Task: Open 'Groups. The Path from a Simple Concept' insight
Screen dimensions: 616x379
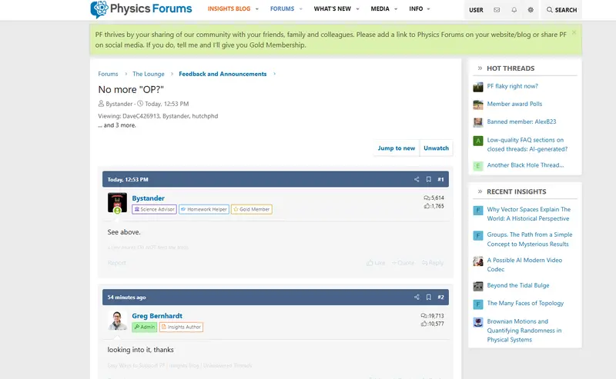Action: tap(530, 239)
